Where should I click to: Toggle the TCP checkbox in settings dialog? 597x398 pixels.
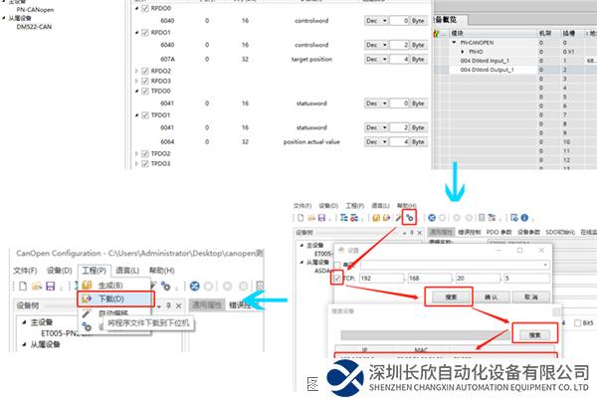[339, 277]
